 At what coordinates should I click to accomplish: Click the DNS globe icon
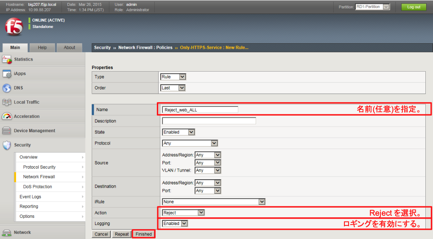click(x=7, y=88)
